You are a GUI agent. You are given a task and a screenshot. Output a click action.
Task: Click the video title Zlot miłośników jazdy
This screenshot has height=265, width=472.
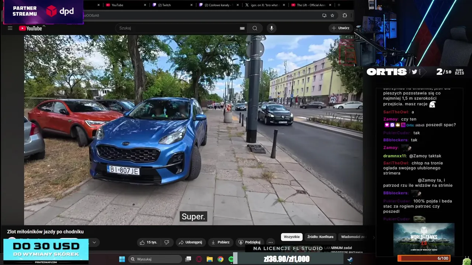point(45,232)
